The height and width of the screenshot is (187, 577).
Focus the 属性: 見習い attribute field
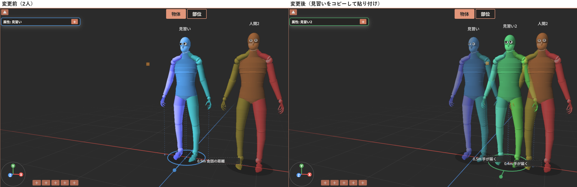pyautogui.click(x=40, y=22)
